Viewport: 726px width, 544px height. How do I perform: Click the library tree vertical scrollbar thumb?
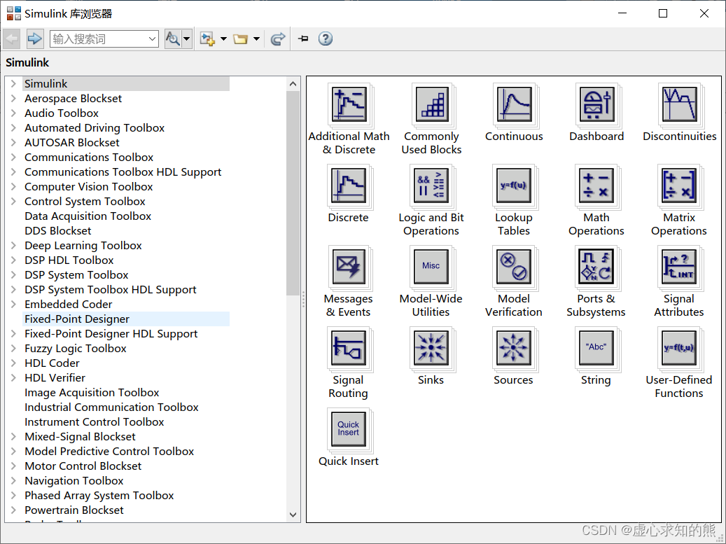coord(293,193)
